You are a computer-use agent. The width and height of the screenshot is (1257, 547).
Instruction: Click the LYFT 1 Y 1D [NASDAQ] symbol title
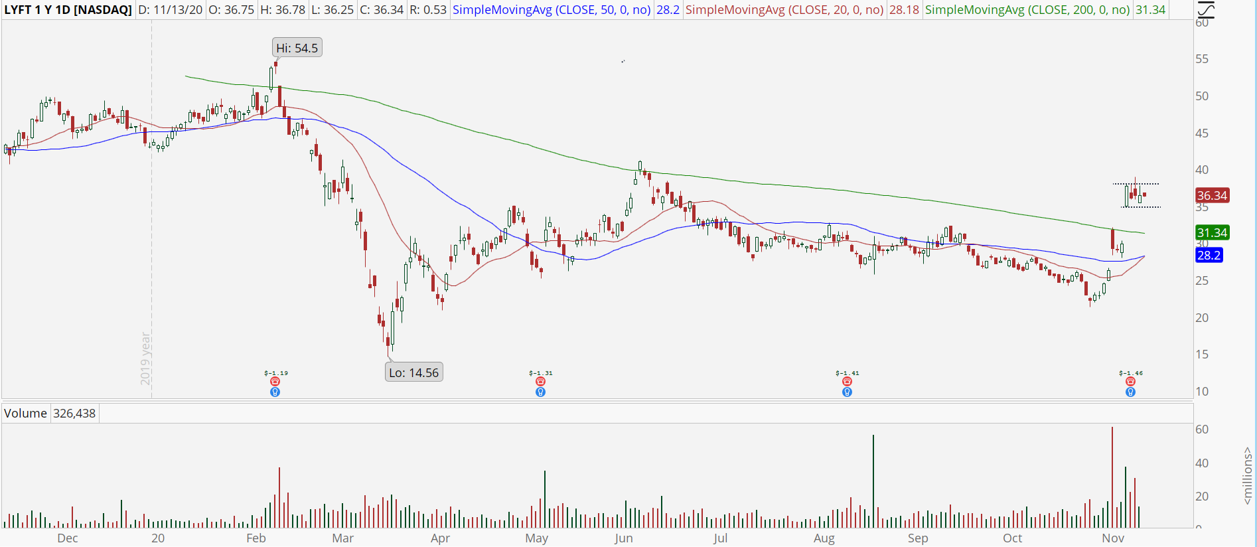click(68, 10)
